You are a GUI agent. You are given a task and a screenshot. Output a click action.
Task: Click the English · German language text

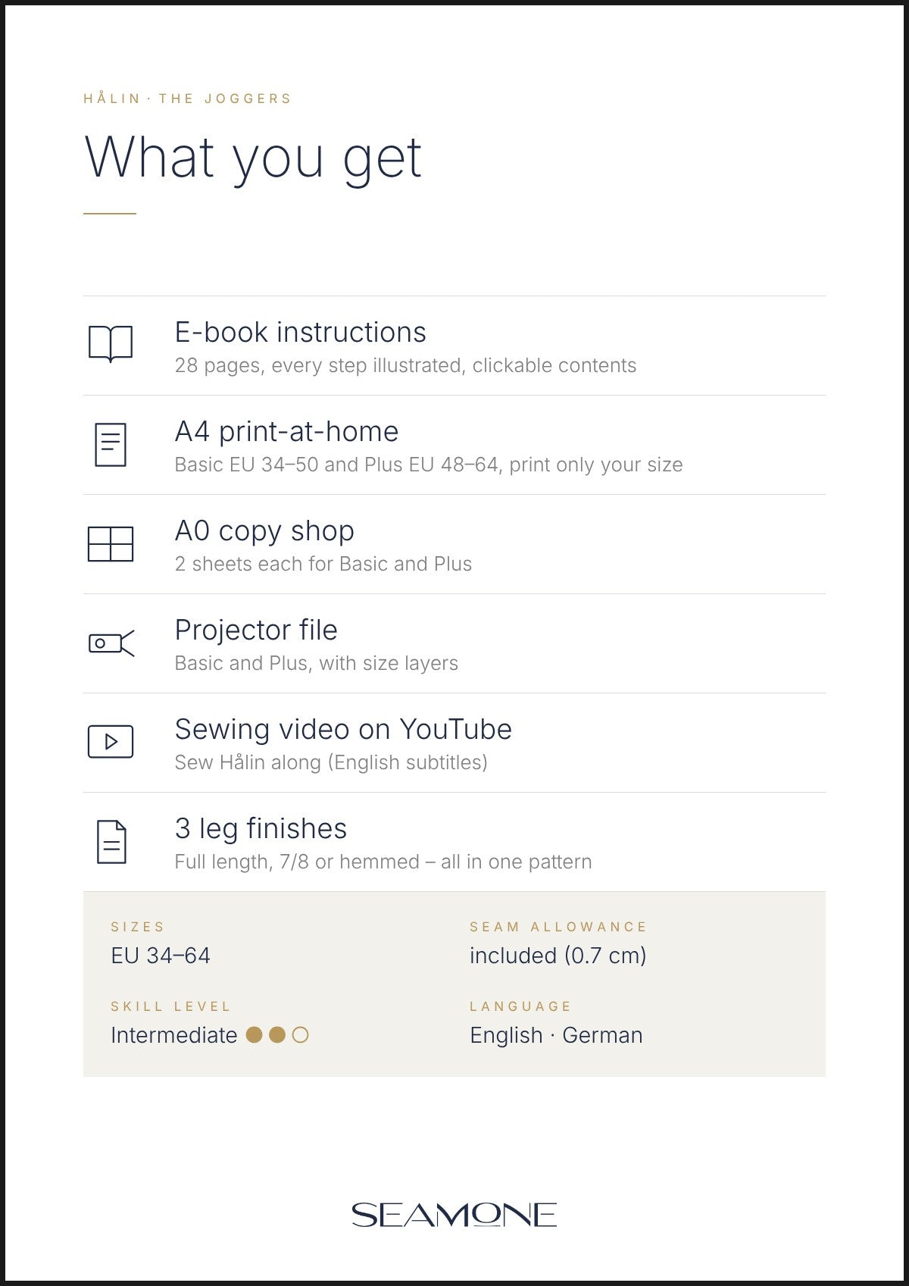556,1035
